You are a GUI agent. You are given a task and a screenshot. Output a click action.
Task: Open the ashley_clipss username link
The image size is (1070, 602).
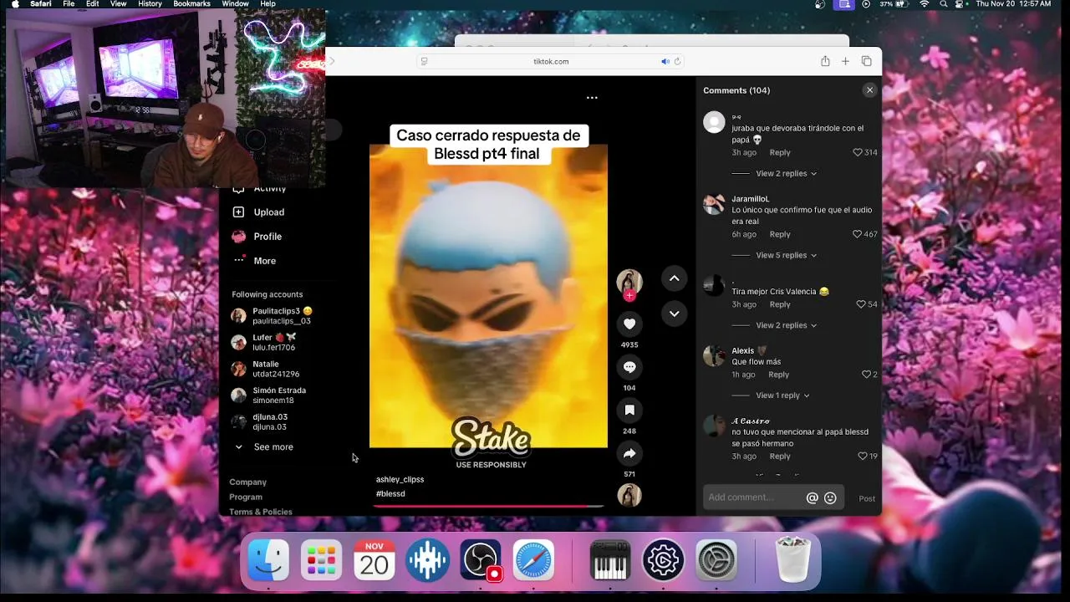400,479
